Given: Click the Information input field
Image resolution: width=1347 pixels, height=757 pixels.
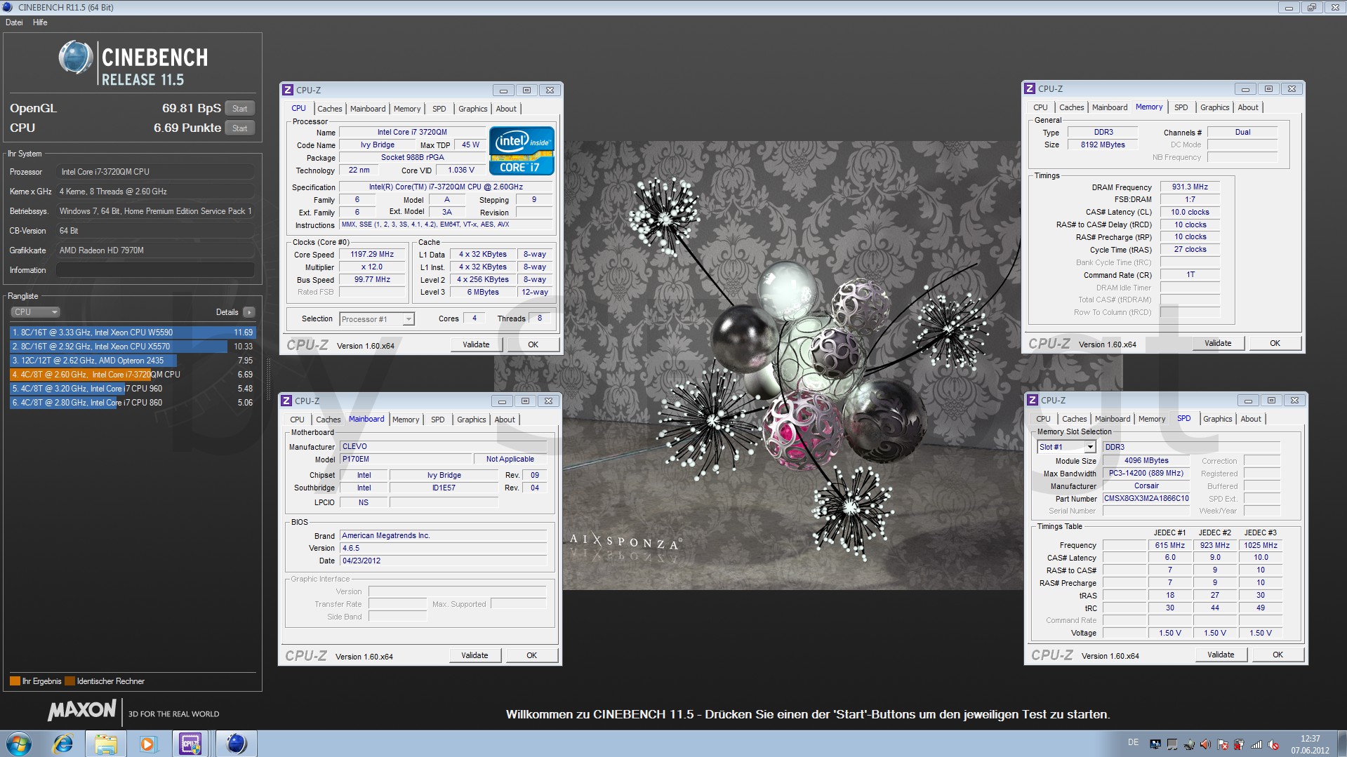Looking at the screenshot, I should coord(155,270).
